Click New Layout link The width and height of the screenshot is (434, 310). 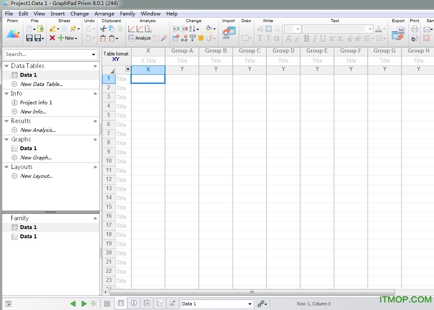[36, 176]
